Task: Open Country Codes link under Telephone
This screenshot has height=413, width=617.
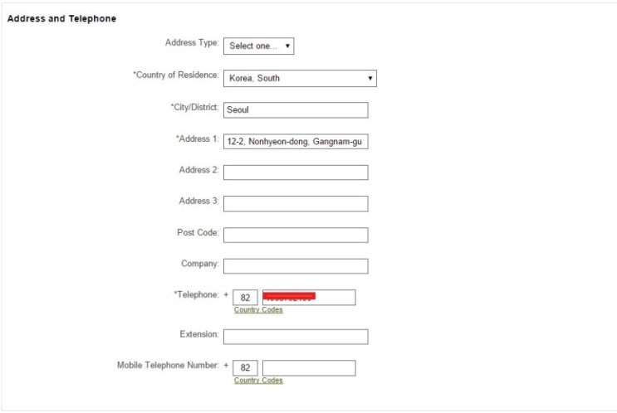Action: point(258,310)
